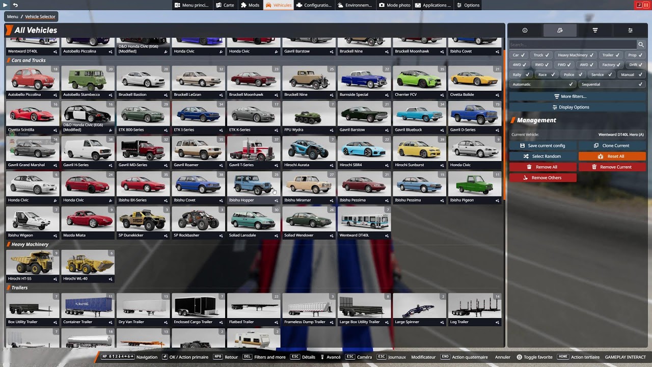
Task: Click Save current config button
Action: pos(543,146)
